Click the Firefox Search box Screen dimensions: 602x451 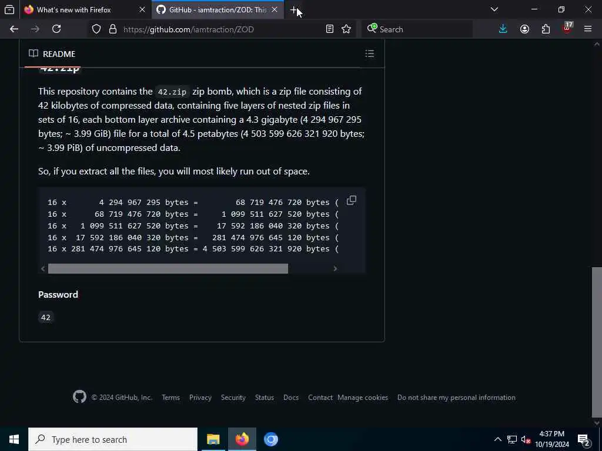[x=417, y=29]
